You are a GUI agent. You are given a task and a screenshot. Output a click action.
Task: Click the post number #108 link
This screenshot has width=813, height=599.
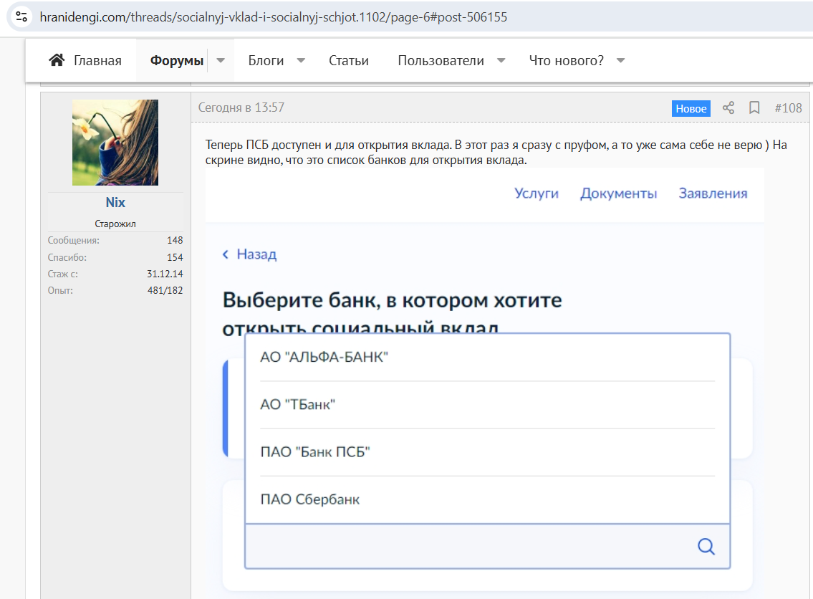click(788, 108)
